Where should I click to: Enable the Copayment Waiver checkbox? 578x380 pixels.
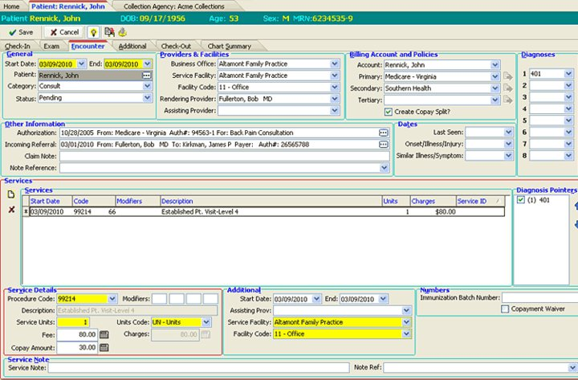coord(505,308)
